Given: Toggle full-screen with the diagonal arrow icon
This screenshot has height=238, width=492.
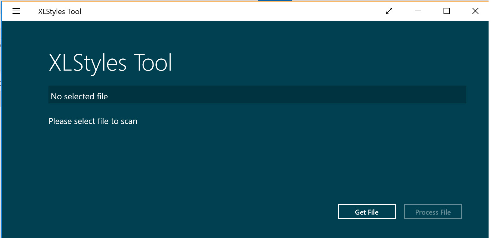Looking at the screenshot, I should [389, 11].
